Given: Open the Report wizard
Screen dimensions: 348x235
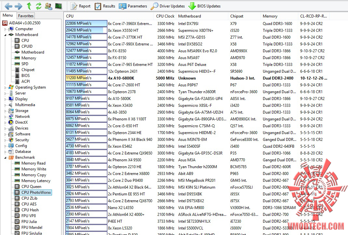Looking at the screenshot, I should click(x=80, y=6).
